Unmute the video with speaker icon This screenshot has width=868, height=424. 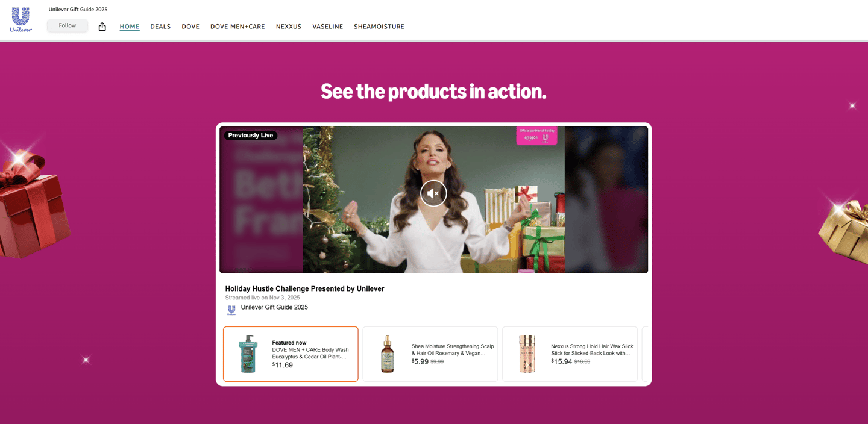[433, 193]
